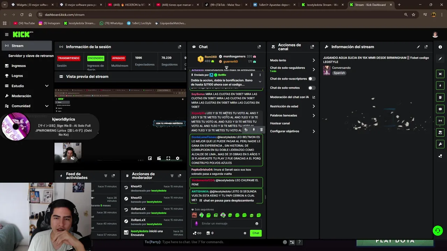Toggle the wrench widget in right sidebar
The width and height of the screenshot is (447, 251).
coord(440,144)
